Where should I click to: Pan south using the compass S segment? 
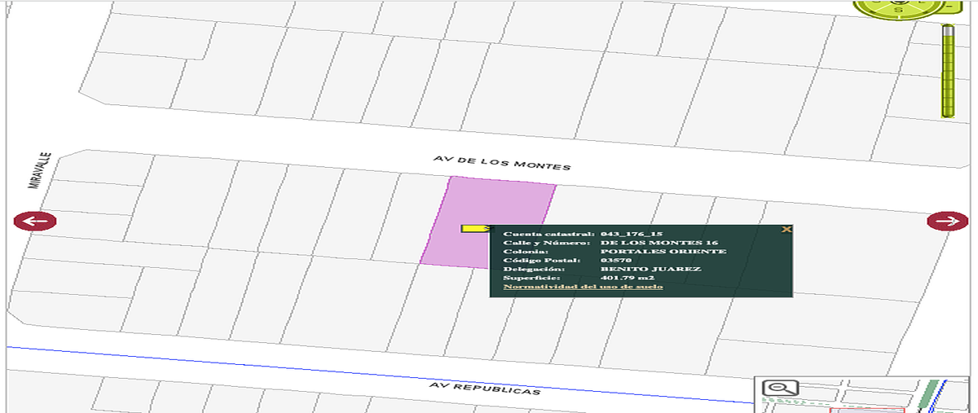898,9
